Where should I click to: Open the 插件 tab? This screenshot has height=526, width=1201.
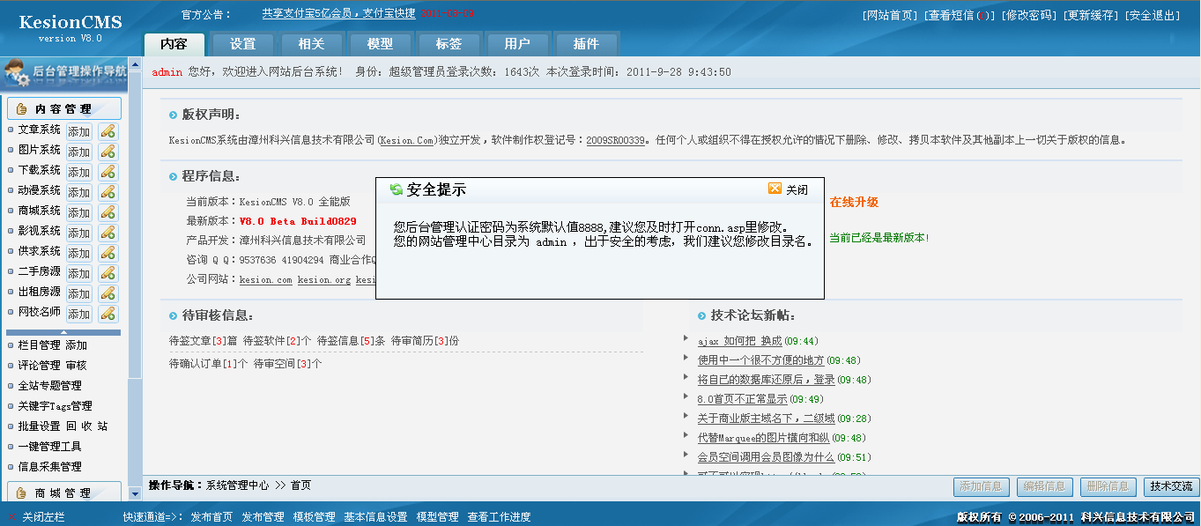point(584,43)
